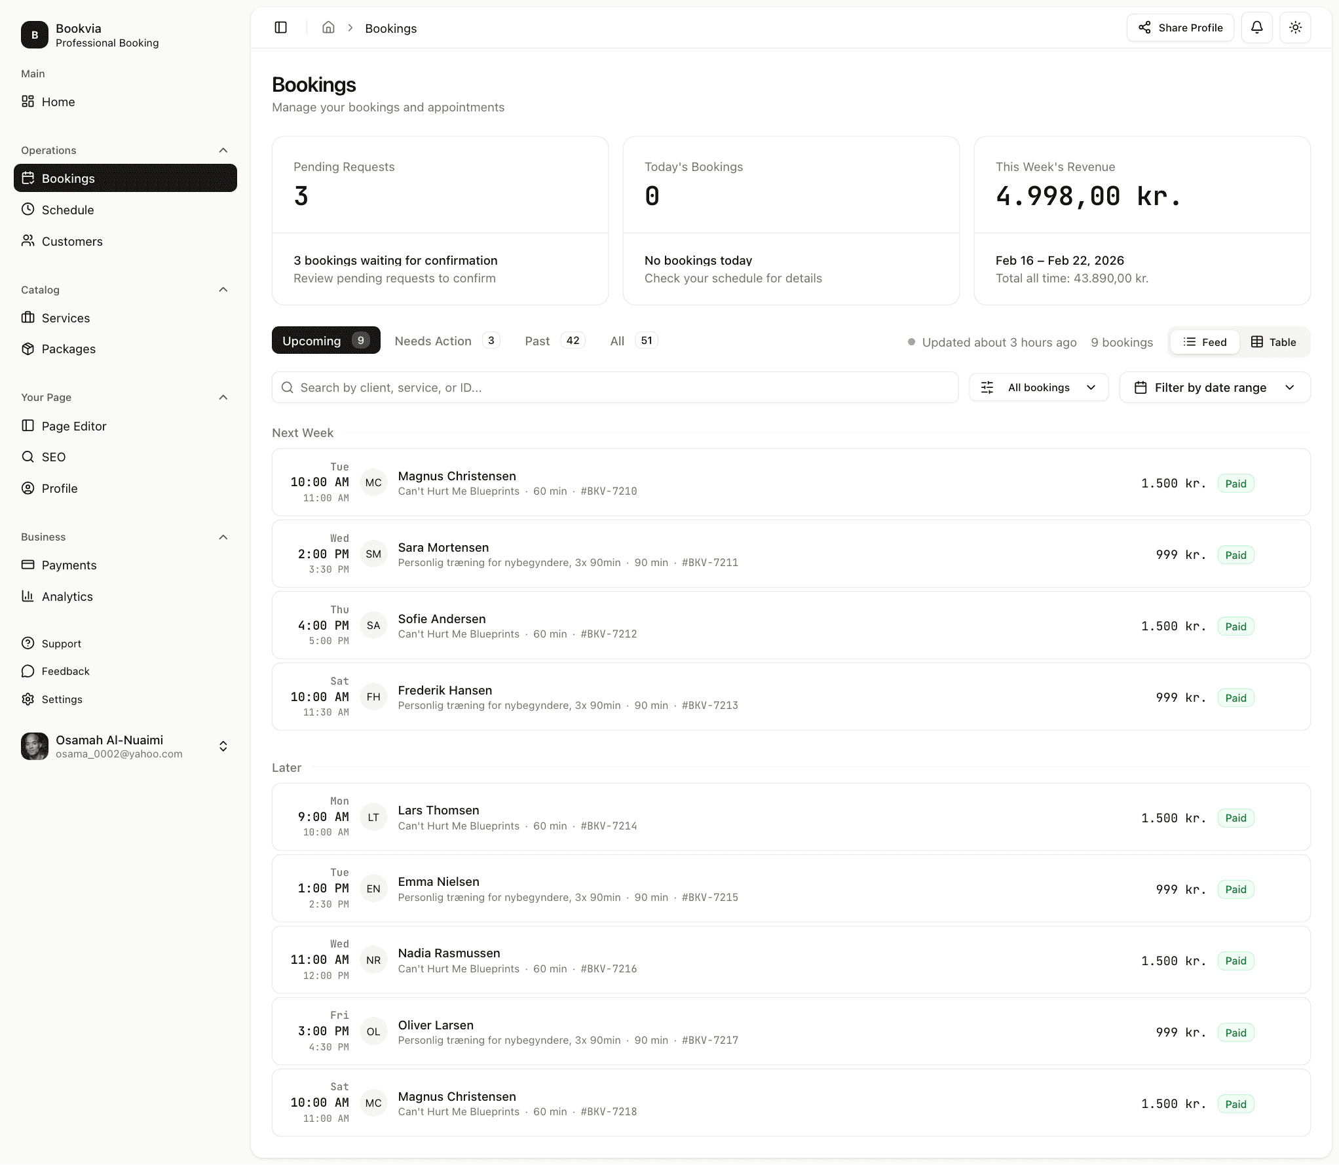Open Customers from the sidebar
The width and height of the screenshot is (1339, 1165).
point(71,241)
